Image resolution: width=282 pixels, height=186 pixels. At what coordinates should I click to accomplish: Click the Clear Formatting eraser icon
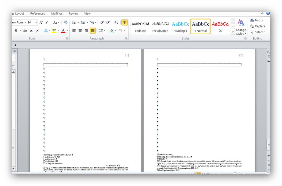(66, 22)
